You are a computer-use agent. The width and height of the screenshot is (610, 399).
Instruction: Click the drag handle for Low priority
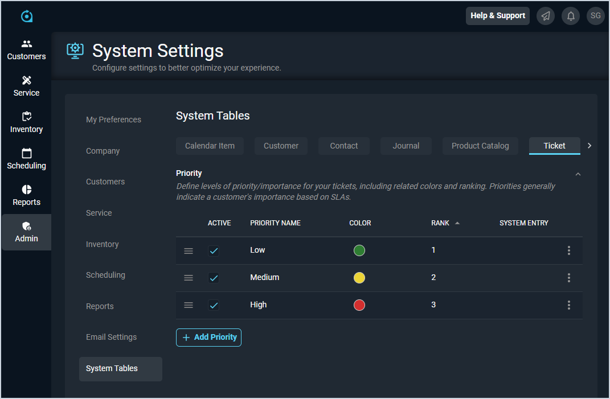pos(189,251)
